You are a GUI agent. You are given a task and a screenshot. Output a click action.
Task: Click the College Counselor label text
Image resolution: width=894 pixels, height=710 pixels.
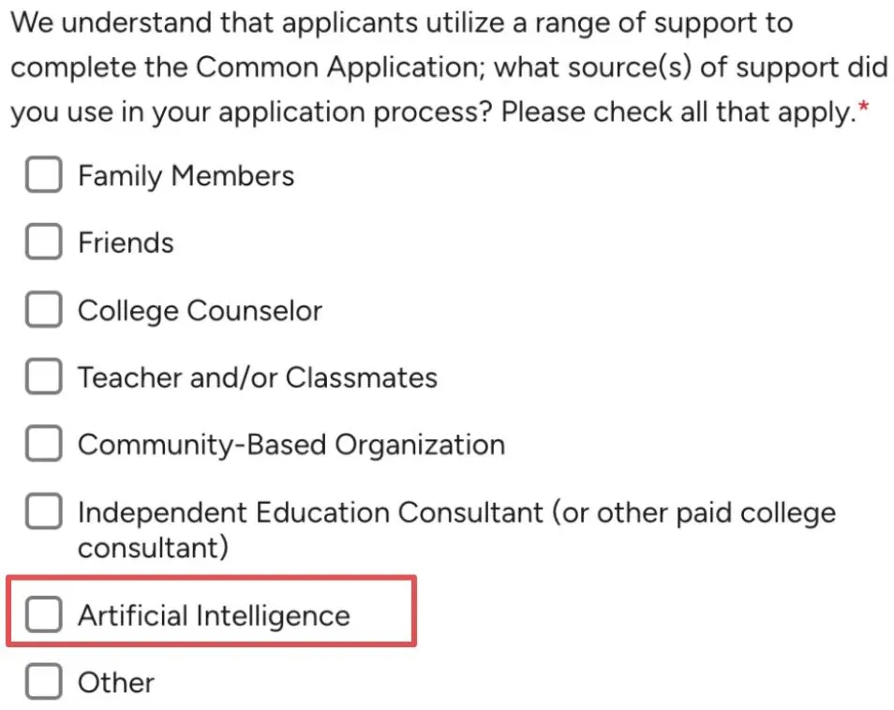click(201, 311)
